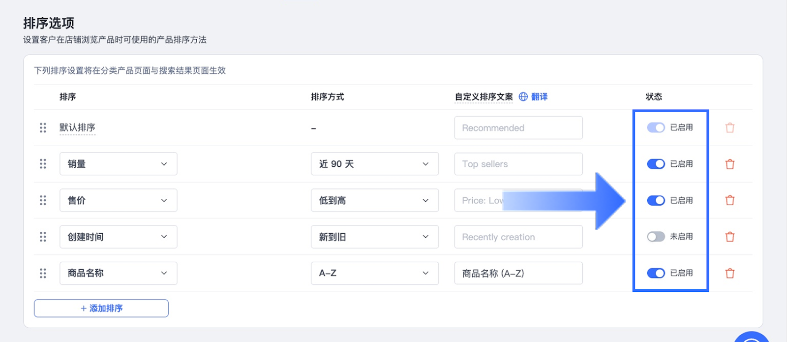
Task: Click drag handle of 创建时间 row
Action: (43, 237)
